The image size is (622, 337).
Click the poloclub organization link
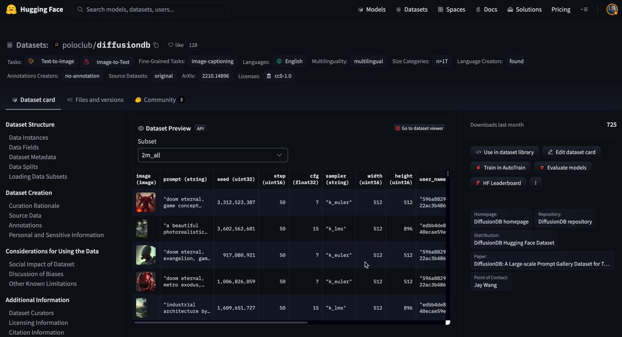point(77,45)
